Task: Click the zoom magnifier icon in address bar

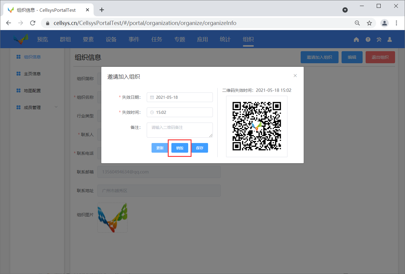Action: pos(357,23)
